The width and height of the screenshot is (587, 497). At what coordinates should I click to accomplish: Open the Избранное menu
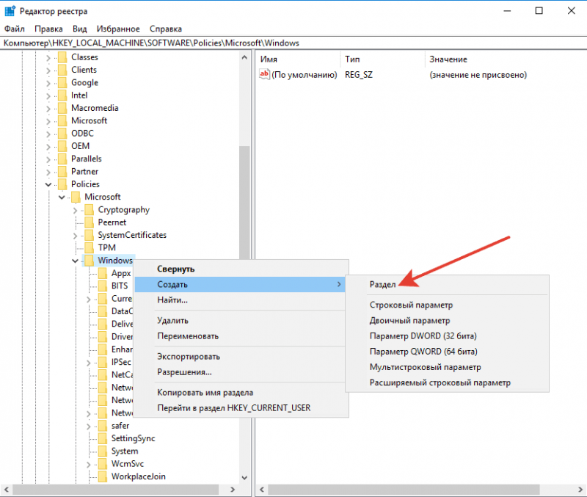[118, 29]
